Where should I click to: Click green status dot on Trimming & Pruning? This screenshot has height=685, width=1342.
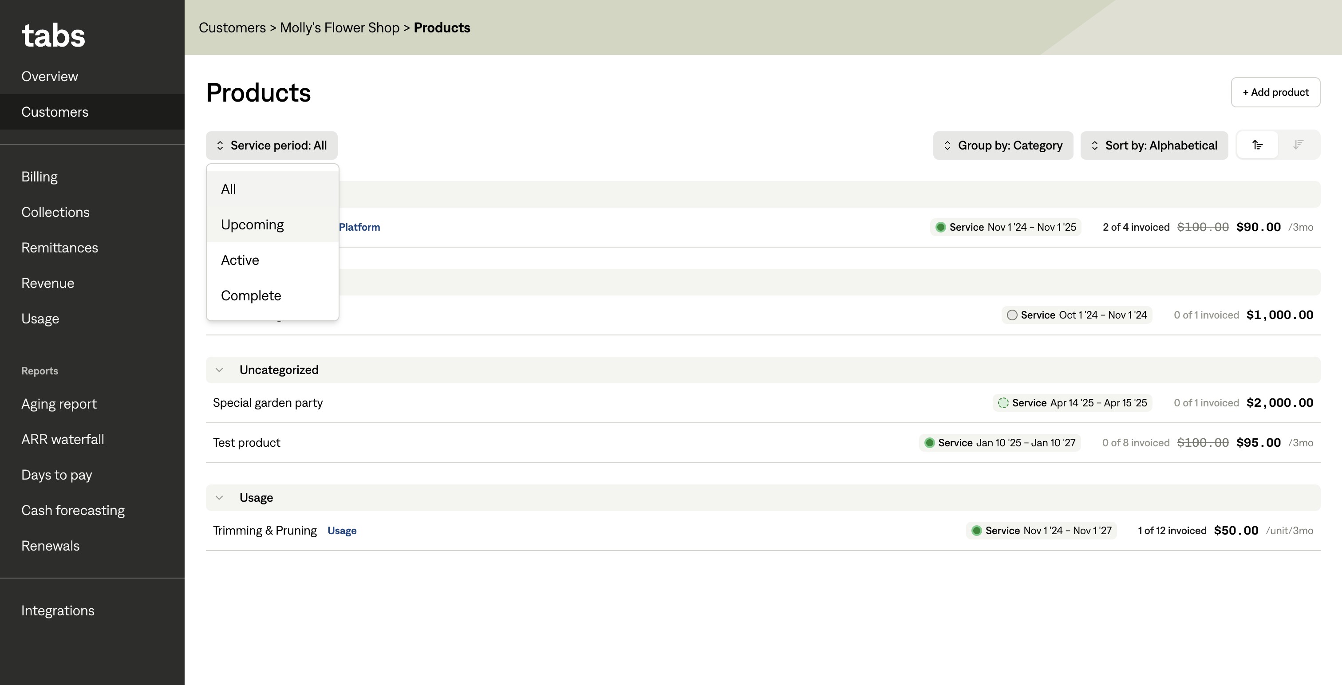[976, 530]
